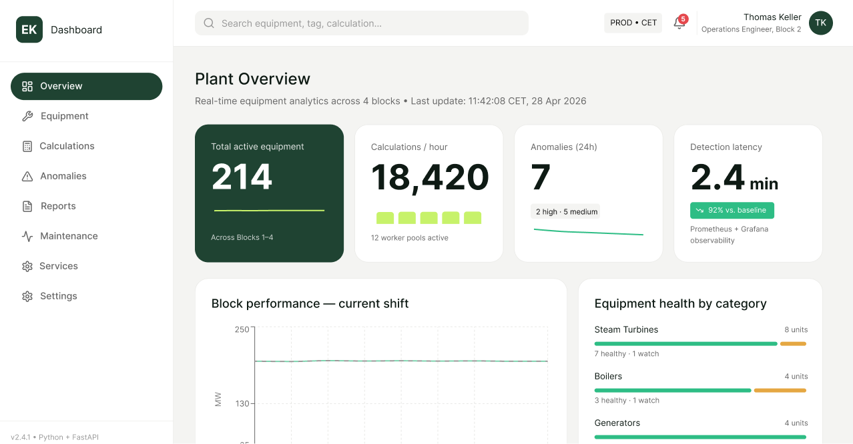Click the "7 healthy · 1 watch" text

627,354
